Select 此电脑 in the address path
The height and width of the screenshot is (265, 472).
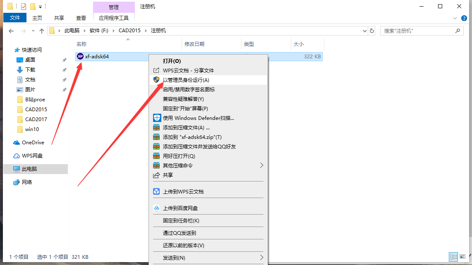click(72, 30)
